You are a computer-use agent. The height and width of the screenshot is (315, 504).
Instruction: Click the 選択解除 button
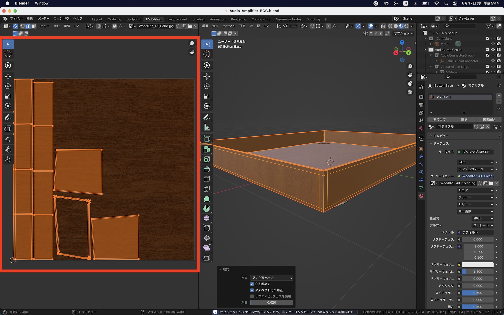(x=489, y=119)
